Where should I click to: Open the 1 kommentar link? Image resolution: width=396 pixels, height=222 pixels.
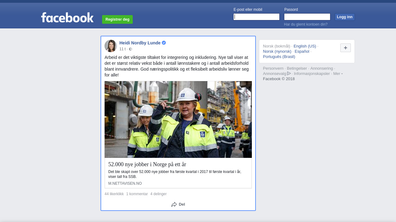click(x=137, y=194)
